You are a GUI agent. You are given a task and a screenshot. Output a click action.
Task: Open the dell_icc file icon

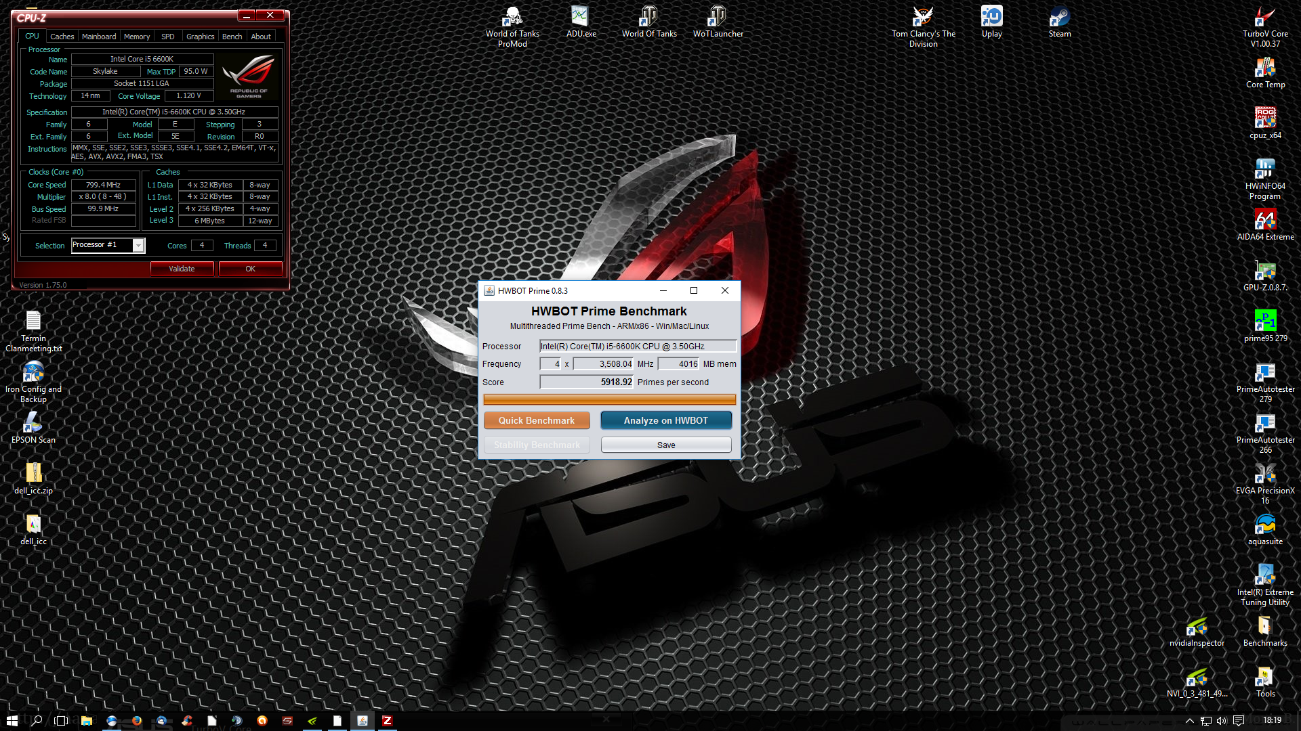33,529
